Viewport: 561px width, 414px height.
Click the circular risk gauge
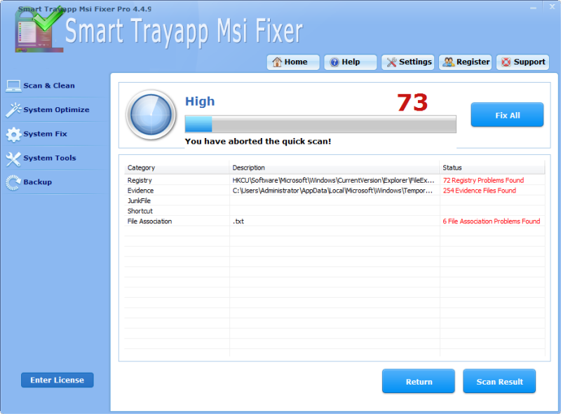[151, 116]
